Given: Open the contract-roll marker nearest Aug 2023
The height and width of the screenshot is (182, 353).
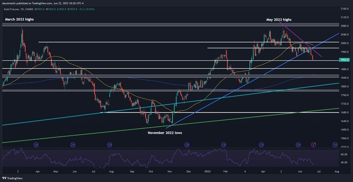Looking at the screenshot, I should [x=335, y=145].
